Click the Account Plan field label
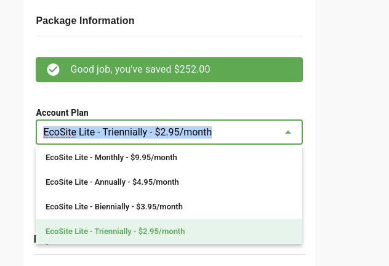The width and height of the screenshot is (389, 266). tap(62, 113)
